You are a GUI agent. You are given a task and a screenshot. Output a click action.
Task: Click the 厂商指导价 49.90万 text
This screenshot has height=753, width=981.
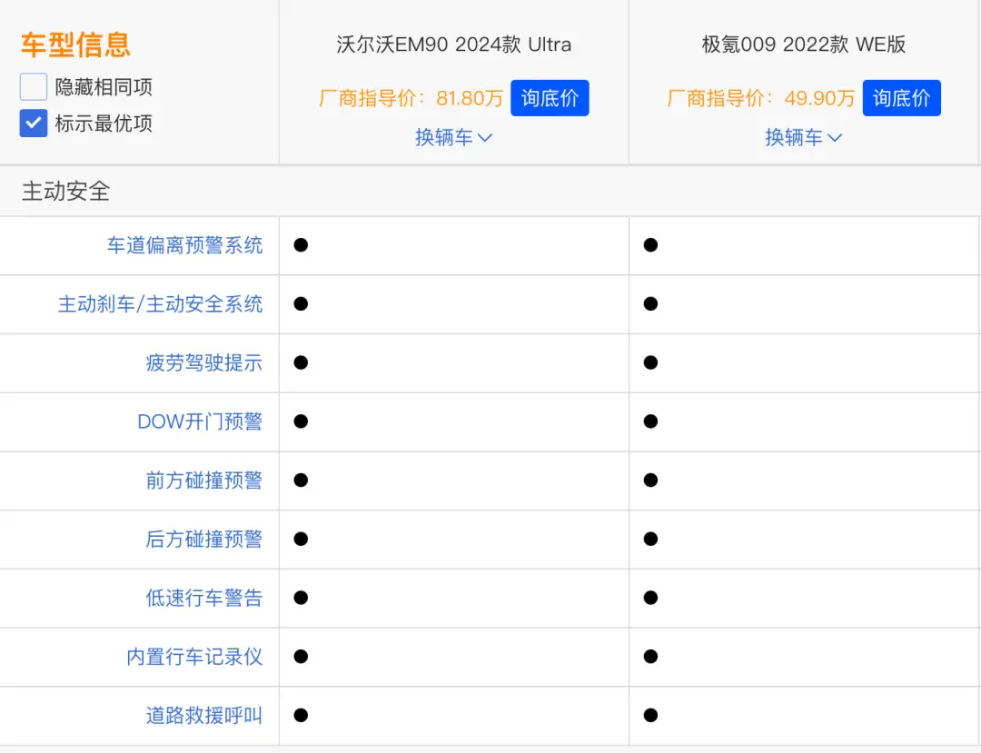coord(761,98)
